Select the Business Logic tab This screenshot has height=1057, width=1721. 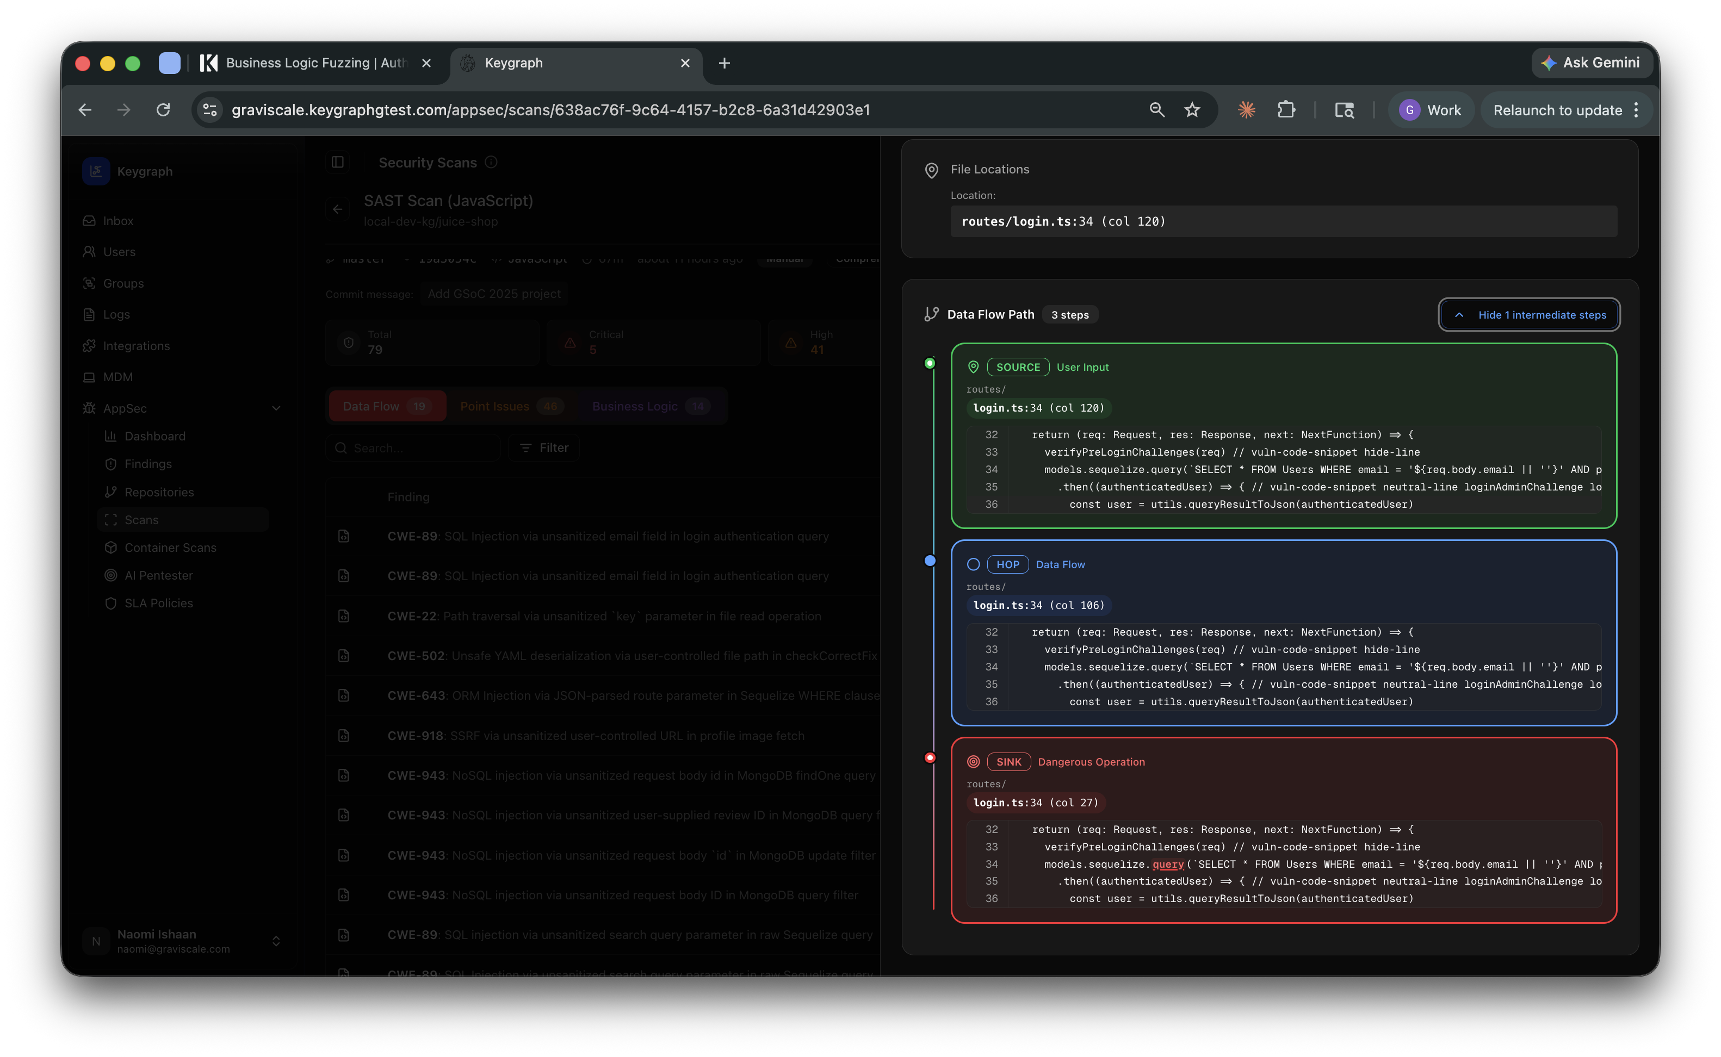(651, 406)
